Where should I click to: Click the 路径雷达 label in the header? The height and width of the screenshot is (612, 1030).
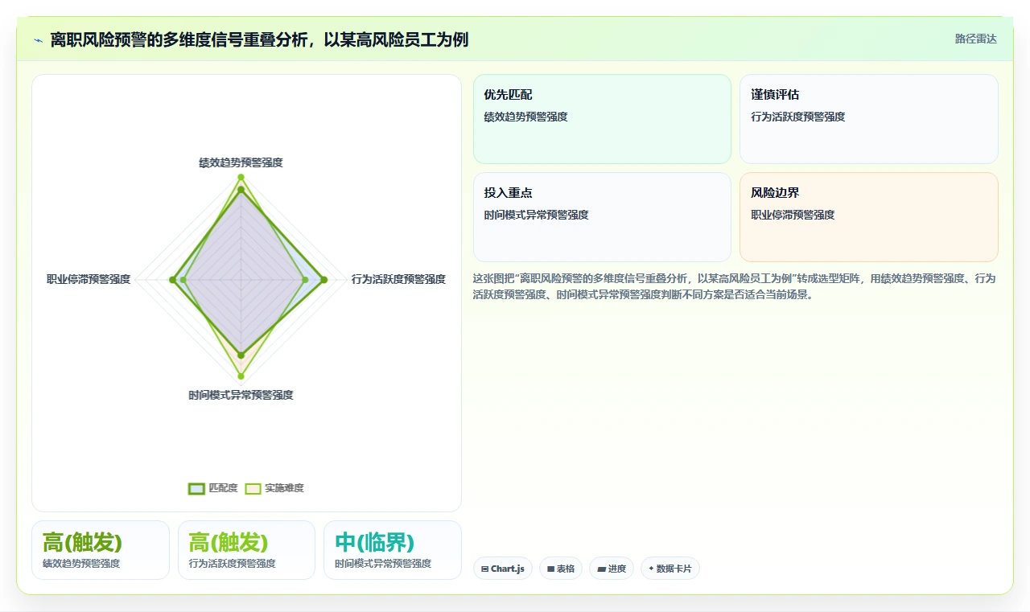[975, 39]
